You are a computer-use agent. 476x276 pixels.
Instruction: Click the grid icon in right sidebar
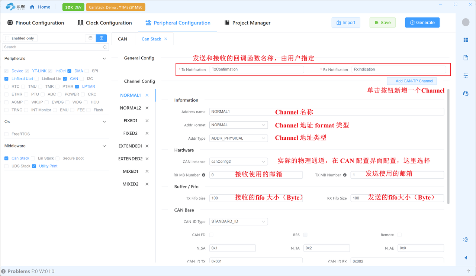[466, 40]
